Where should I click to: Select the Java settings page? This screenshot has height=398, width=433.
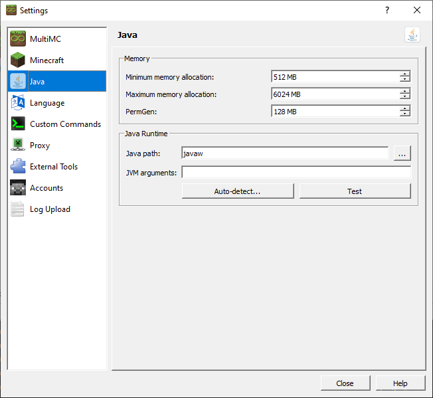coord(57,81)
